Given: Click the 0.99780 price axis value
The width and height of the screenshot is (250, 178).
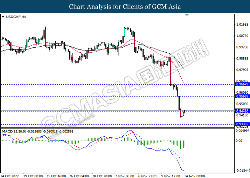Looking at the screenshot, I should coord(242,47).
